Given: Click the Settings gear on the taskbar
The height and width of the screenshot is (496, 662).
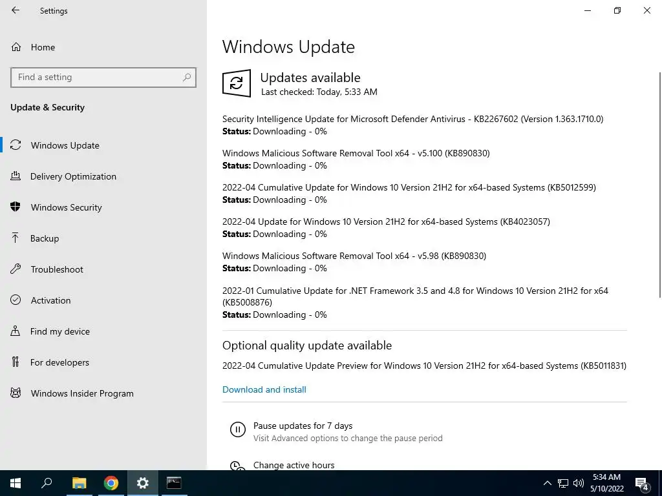Looking at the screenshot, I should [x=143, y=483].
